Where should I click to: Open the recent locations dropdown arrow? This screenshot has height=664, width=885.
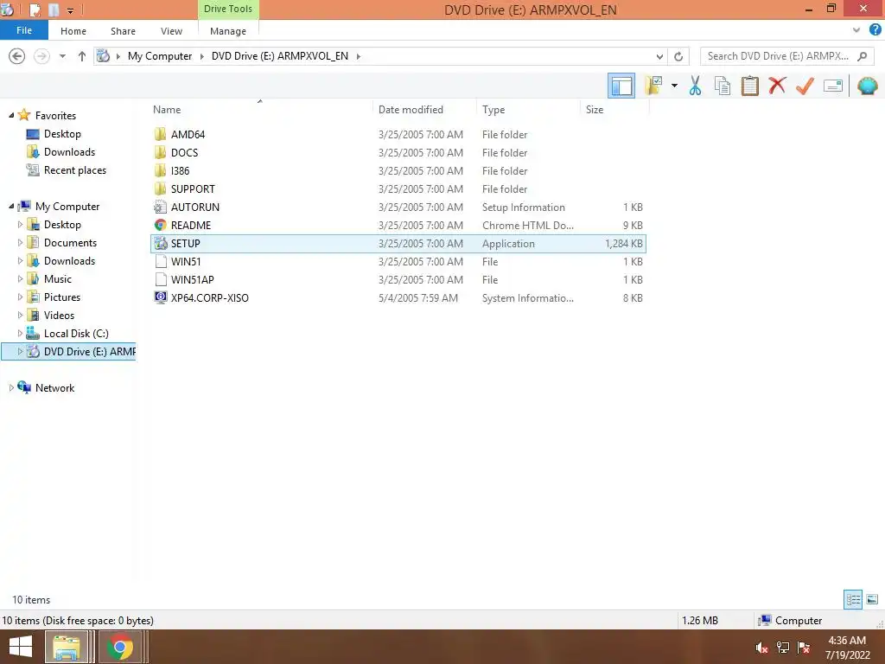[62, 56]
